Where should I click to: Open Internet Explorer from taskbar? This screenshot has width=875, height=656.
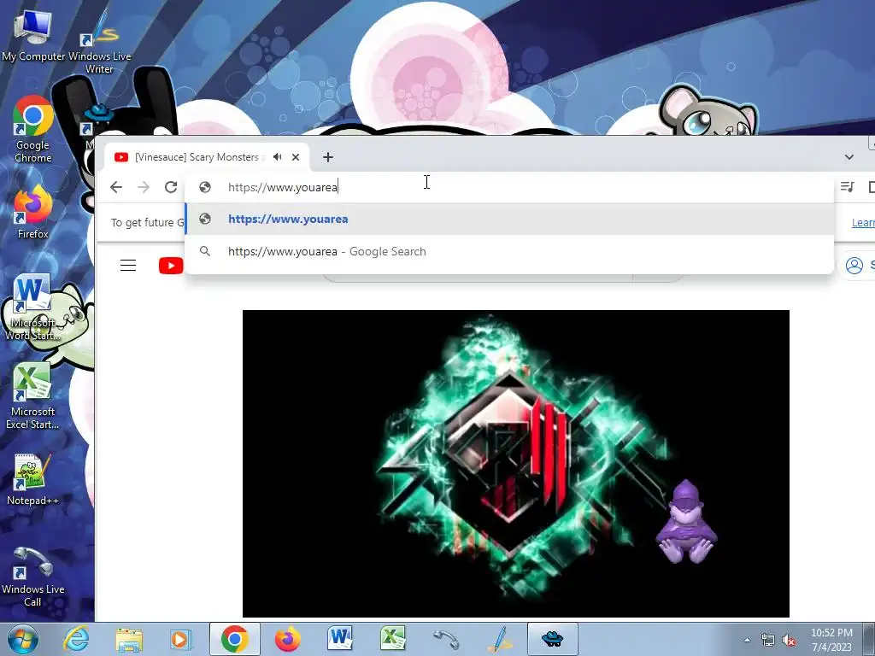coord(76,639)
